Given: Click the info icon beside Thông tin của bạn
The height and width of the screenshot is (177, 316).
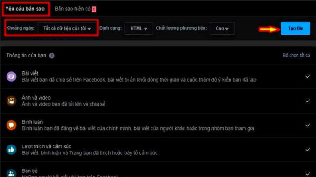Looking at the screenshot, I should coord(52,56).
